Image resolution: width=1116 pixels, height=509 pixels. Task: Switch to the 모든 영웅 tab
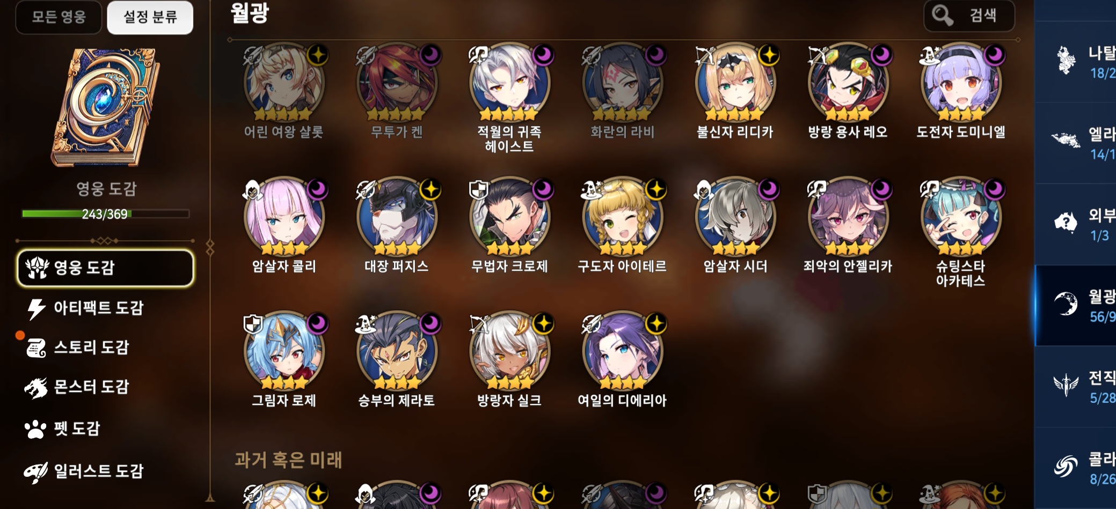[x=59, y=17]
